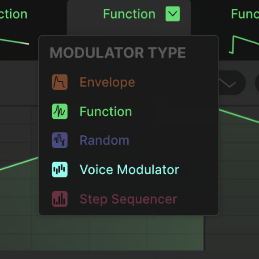Switch to the right partially visible Function tab

click(245, 14)
